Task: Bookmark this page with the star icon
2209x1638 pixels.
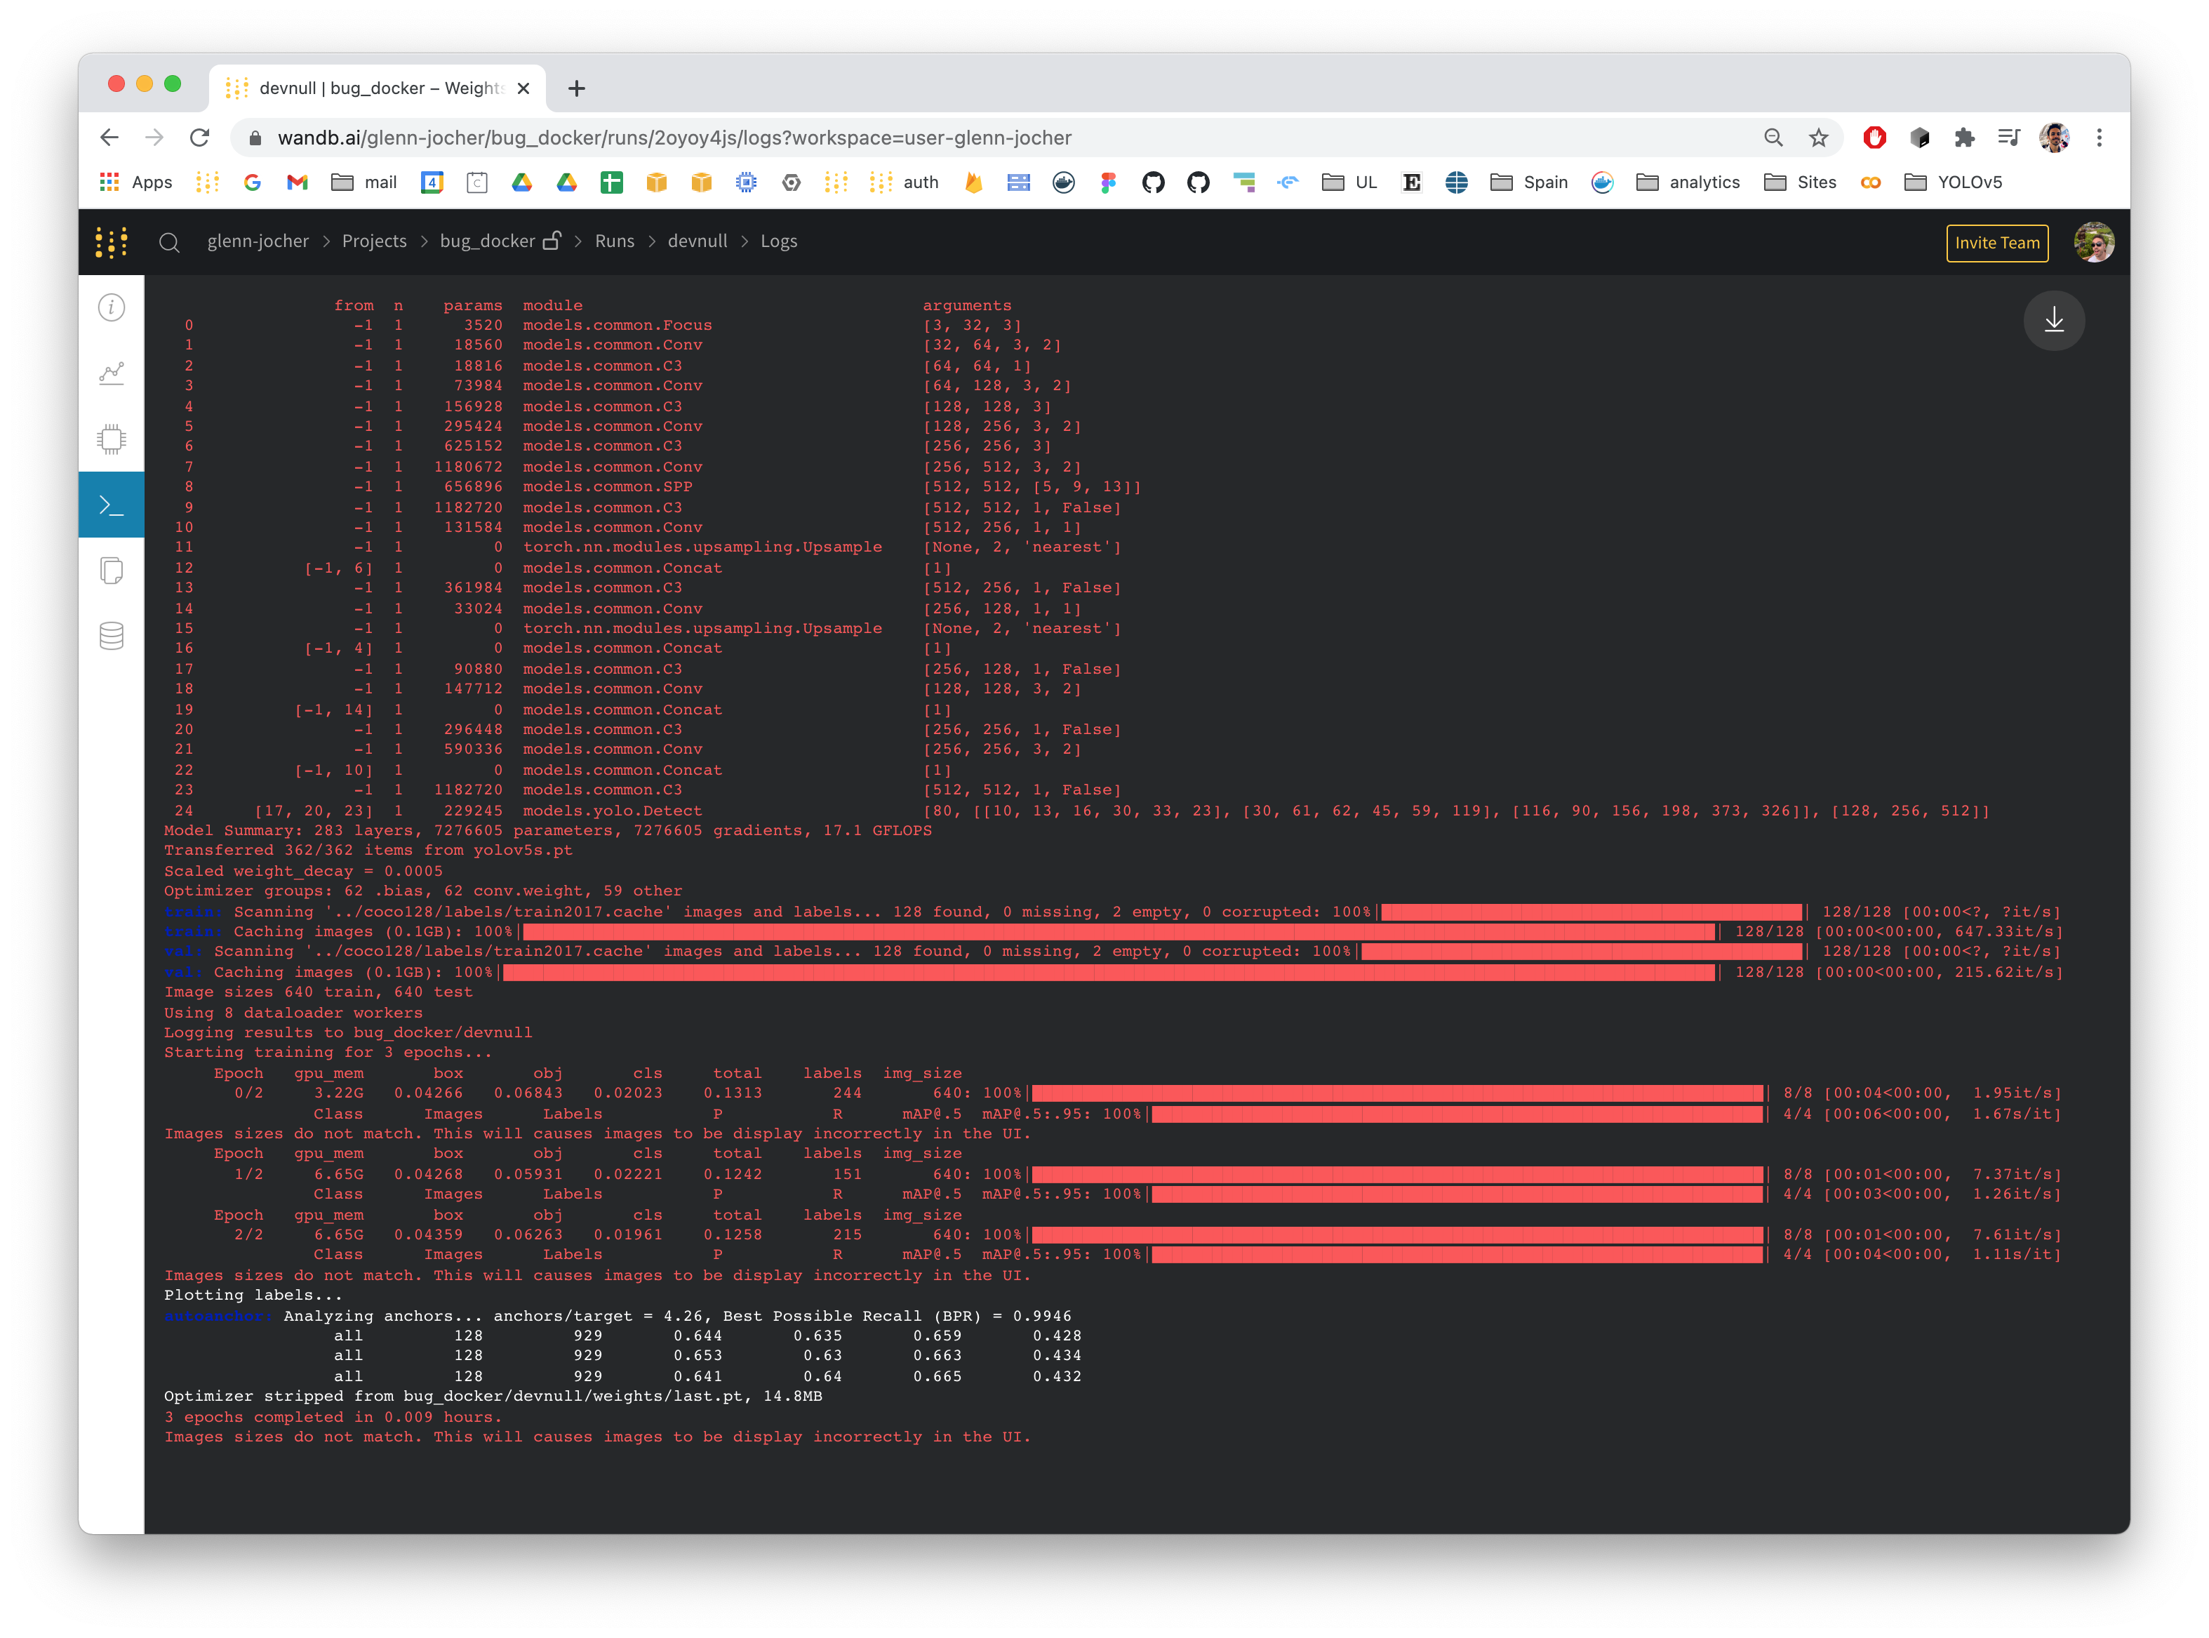Action: (x=1817, y=138)
